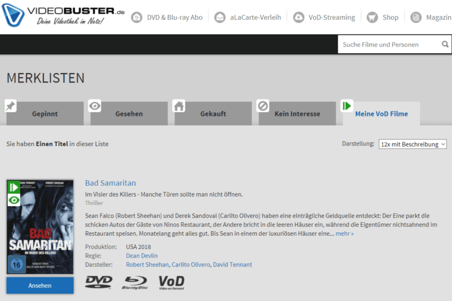This screenshot has width=452, height=301.
Task: Open actor David Tennant link
Action: [x=232, y=264]
